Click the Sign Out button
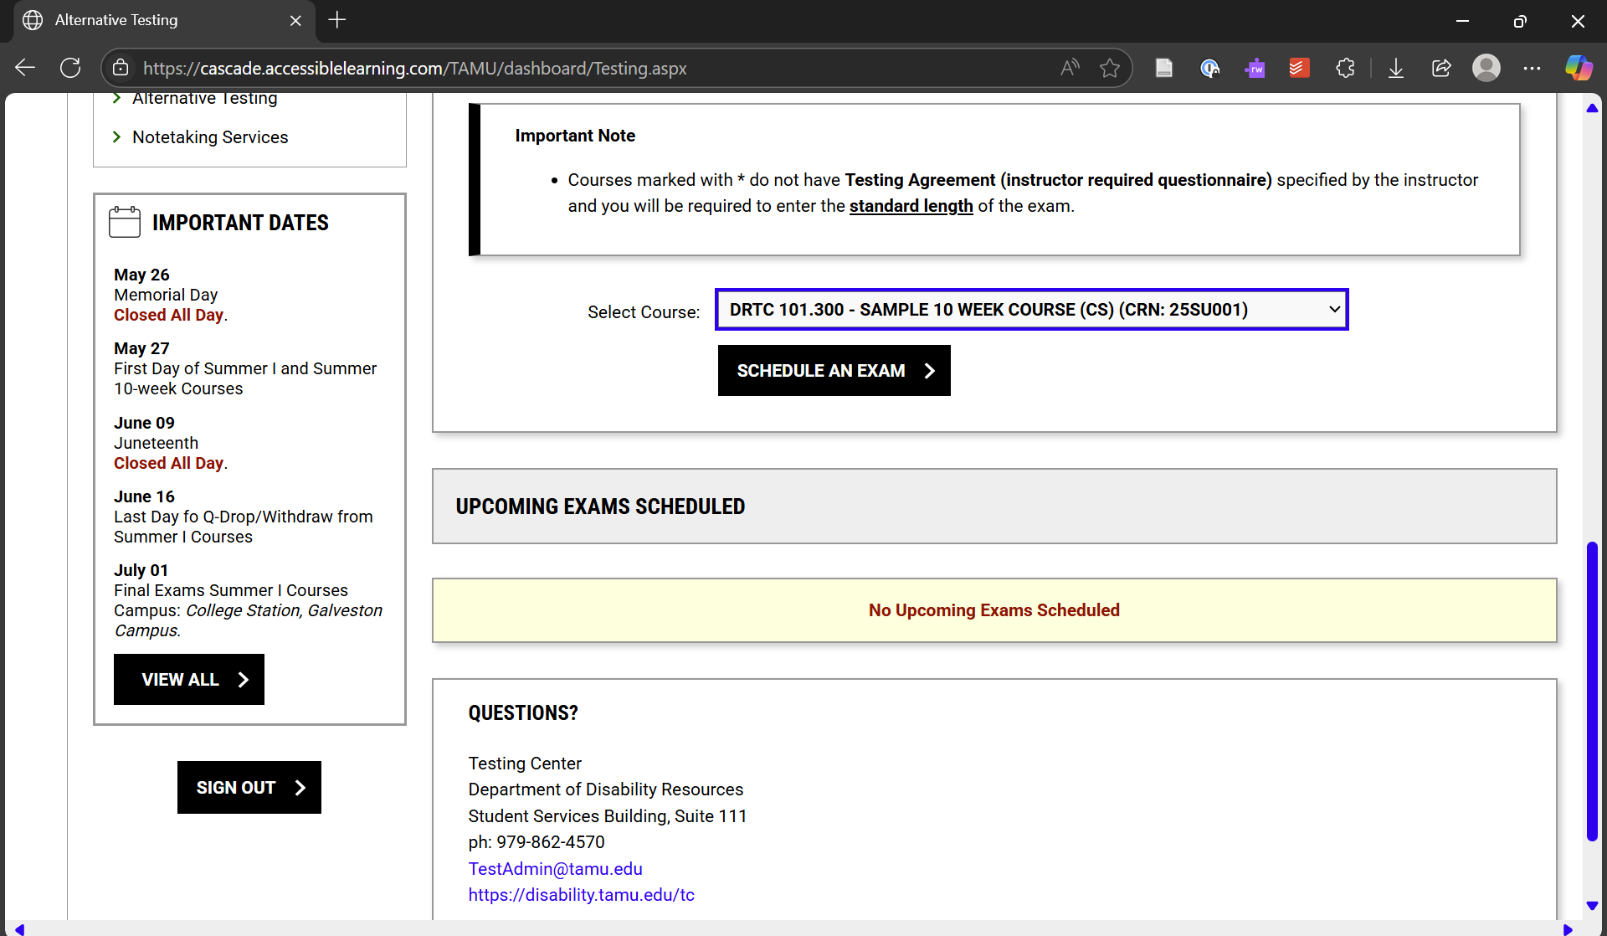Screen dimensions: 1607x936 click(x=249, y=787)
